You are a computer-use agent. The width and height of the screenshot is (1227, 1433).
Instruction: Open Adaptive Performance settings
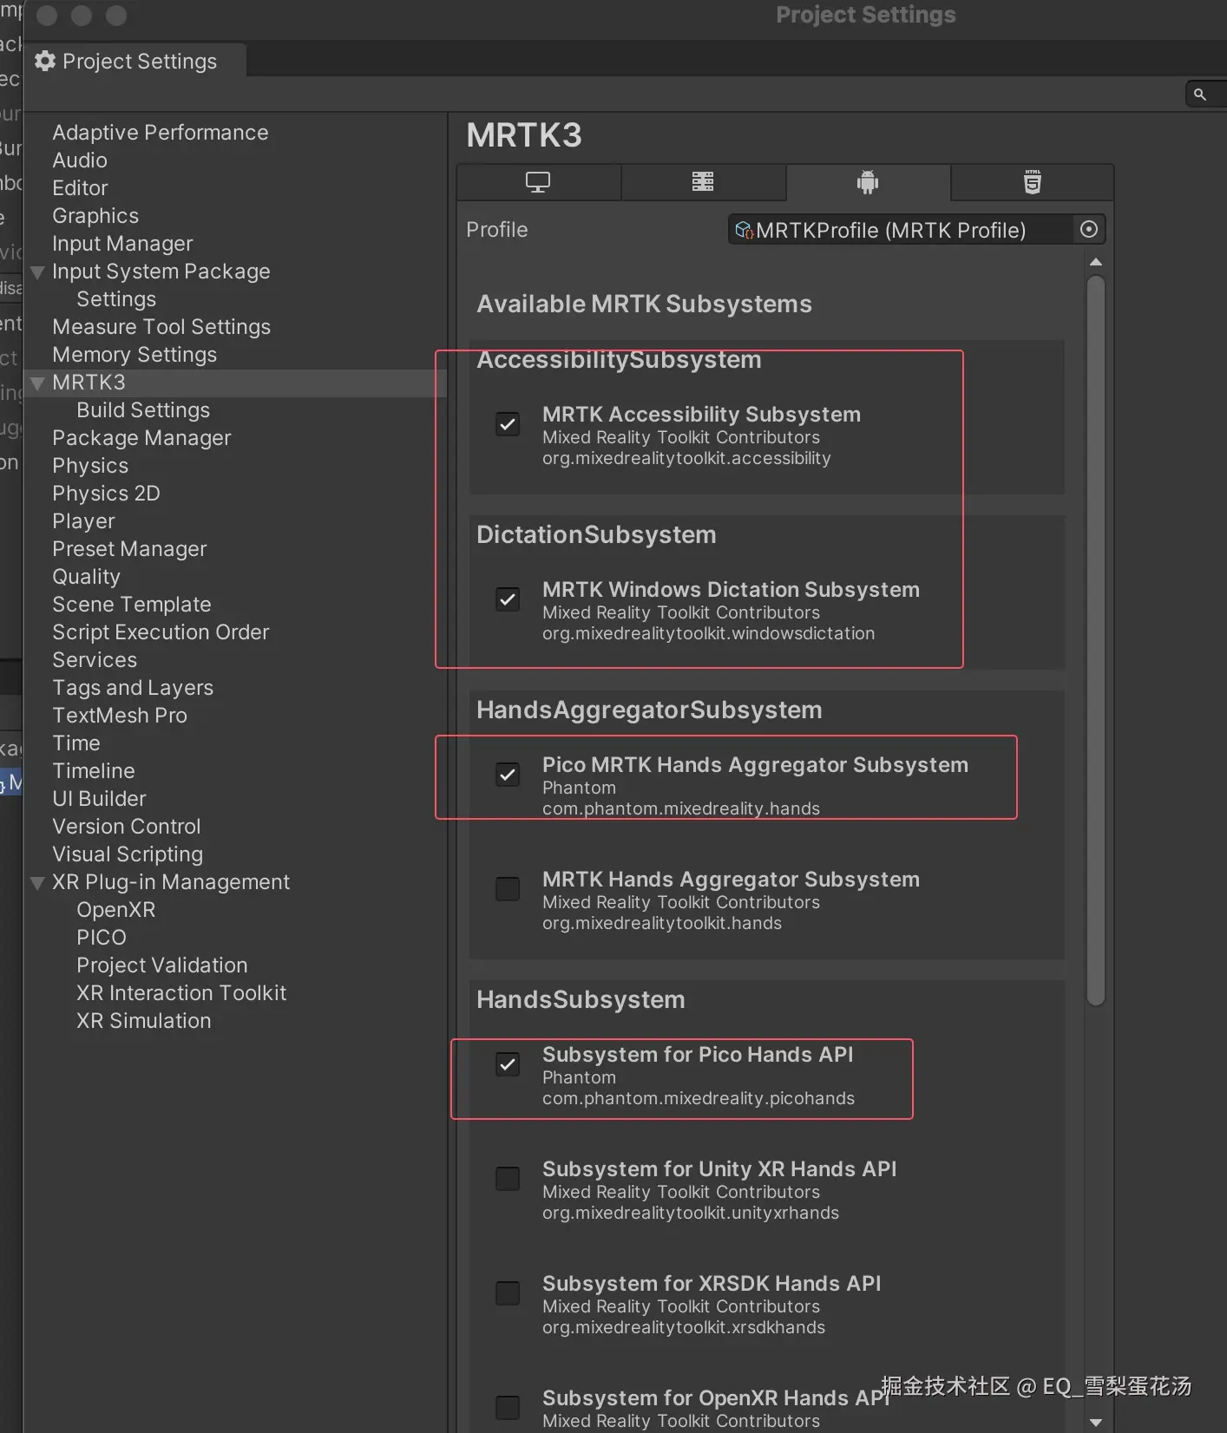[x=161, y=133]
